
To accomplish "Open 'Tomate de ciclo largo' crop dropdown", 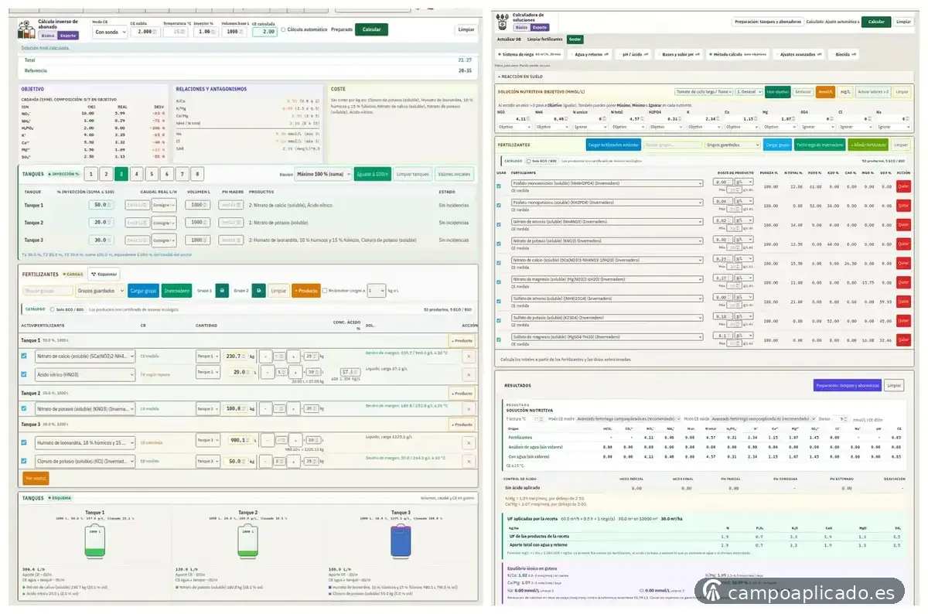I will (x=703, y=91).
